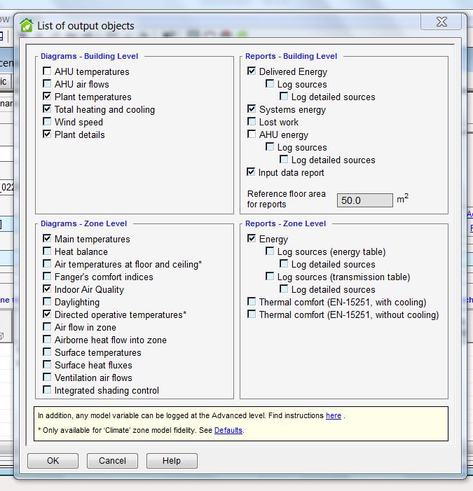Enable Integrated shading control checkbox
This screenshot has width=473, height=491.
47,390
